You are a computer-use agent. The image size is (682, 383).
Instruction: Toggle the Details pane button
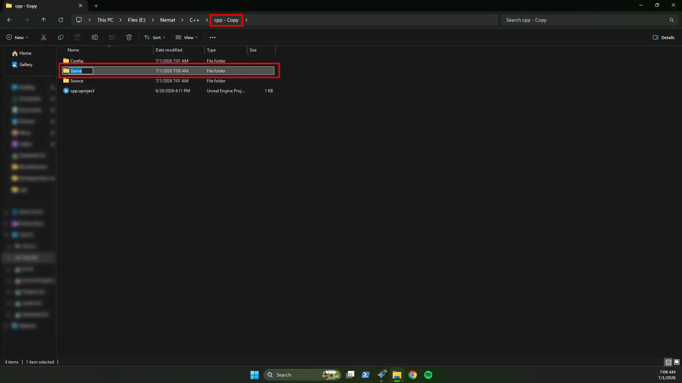pyautogui.click(x=664, y=37)
